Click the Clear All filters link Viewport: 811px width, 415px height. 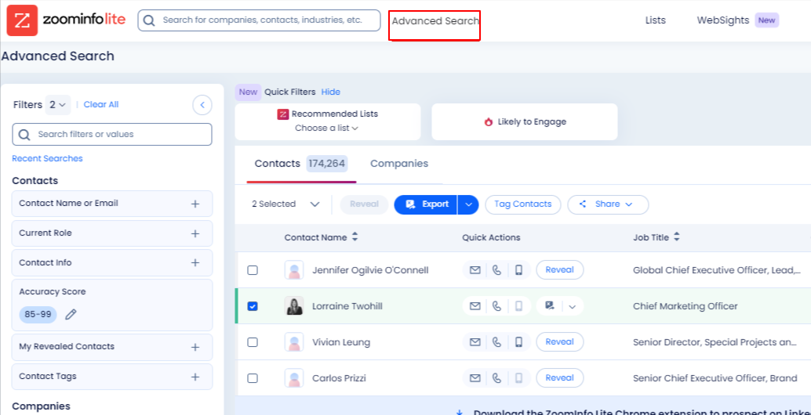pyautogui.click(x=101, y=104)
